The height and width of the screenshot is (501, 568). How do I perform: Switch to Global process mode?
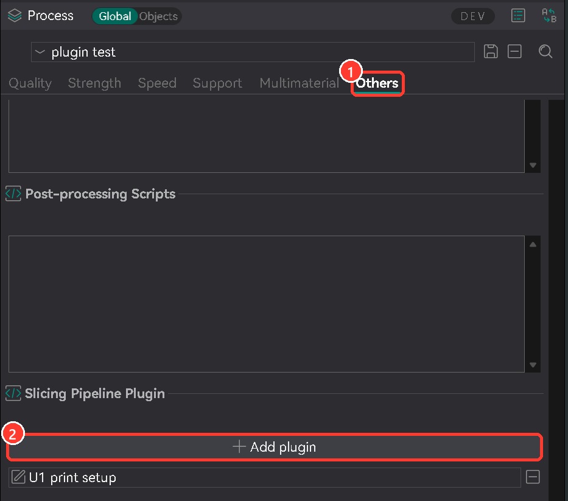[x=115, y=16]
